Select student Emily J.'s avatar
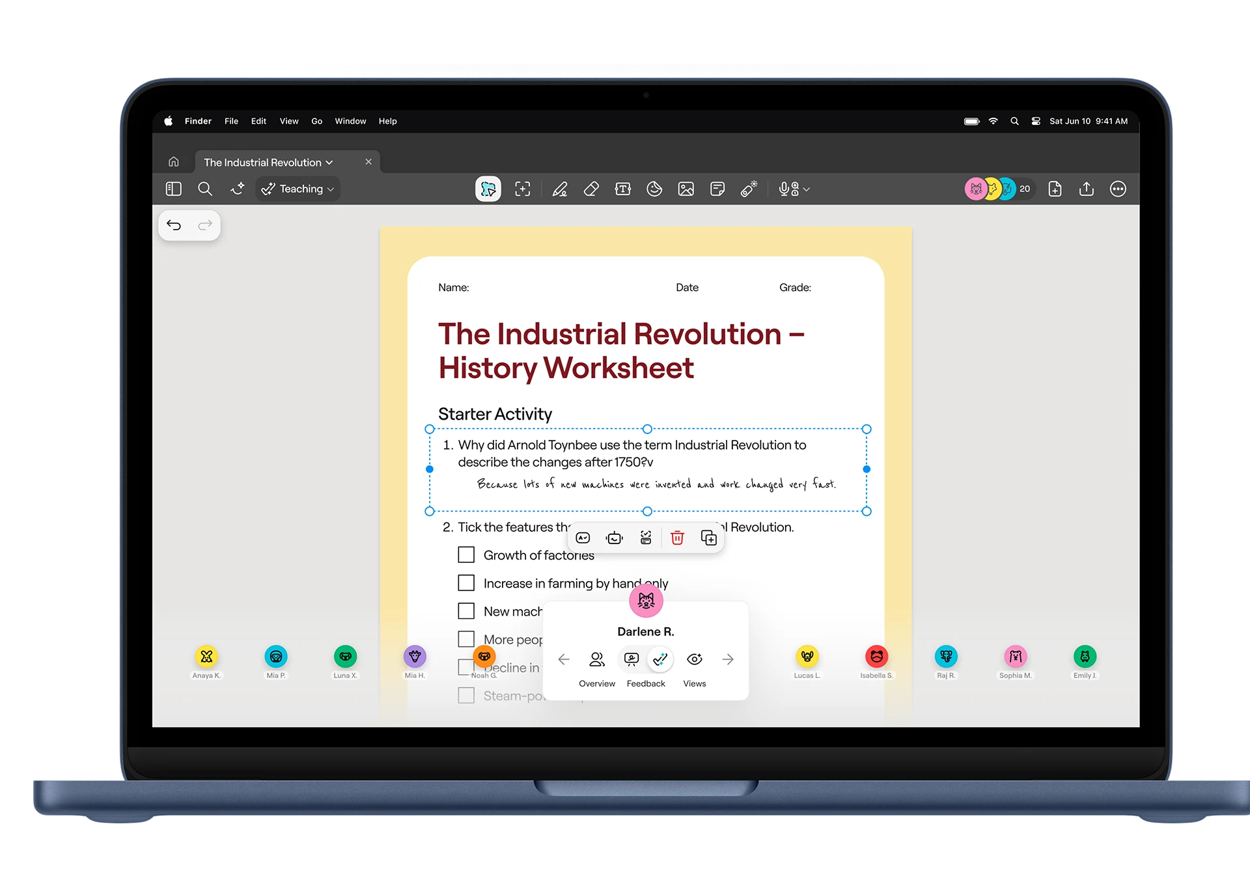 point(1085,657)
